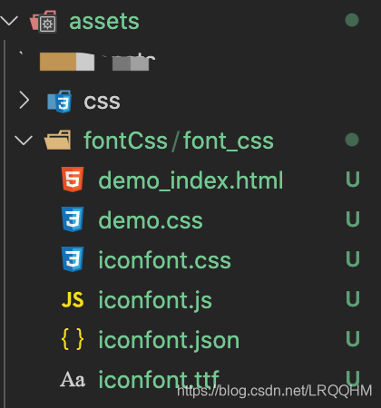Click the fontCss open folder icon
The image size is (381, 408).
(58, 141)
